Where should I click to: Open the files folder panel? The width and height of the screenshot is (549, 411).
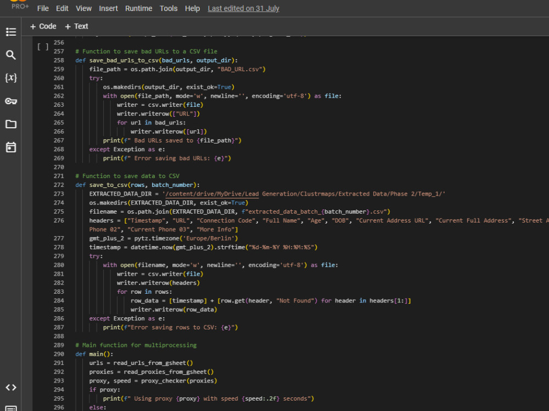coord(11,124)
